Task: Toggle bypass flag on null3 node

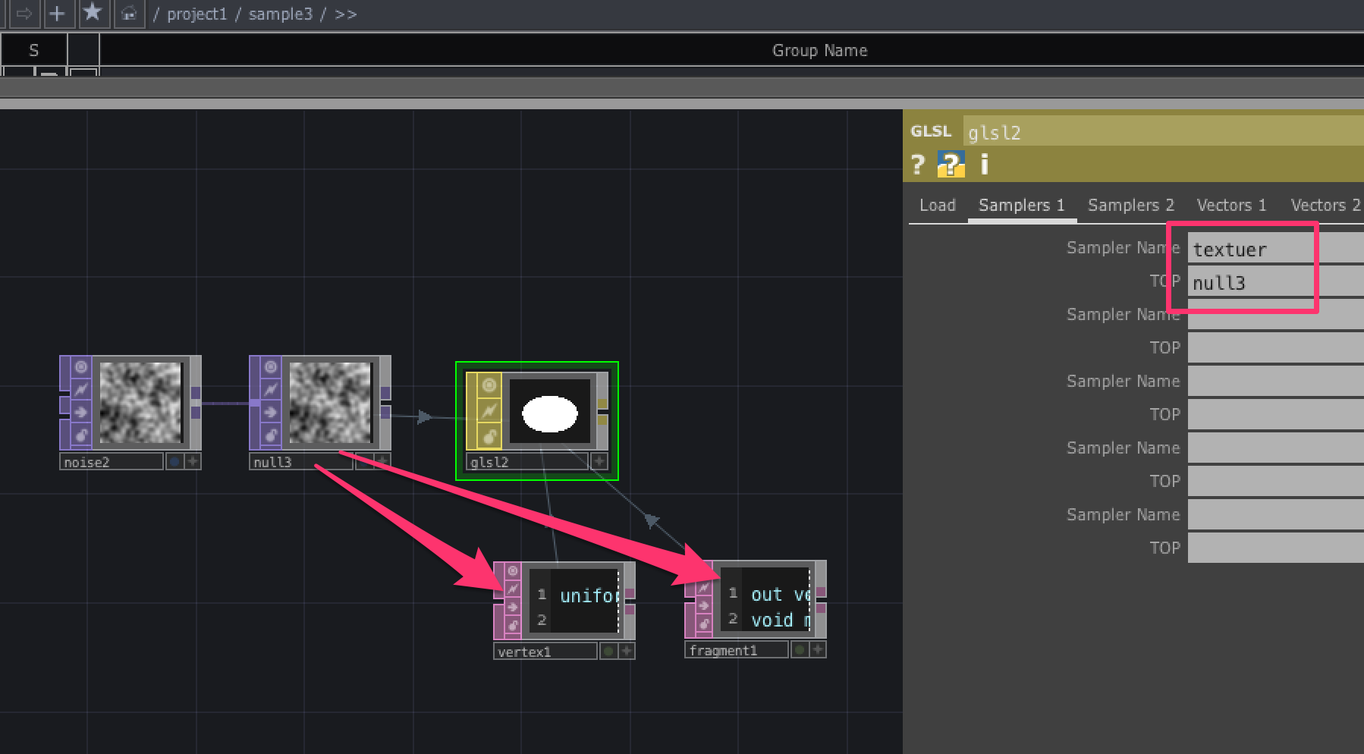Action: tap(271, 390)
